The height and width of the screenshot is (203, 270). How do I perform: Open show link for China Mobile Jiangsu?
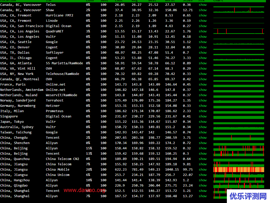point(203,170)
